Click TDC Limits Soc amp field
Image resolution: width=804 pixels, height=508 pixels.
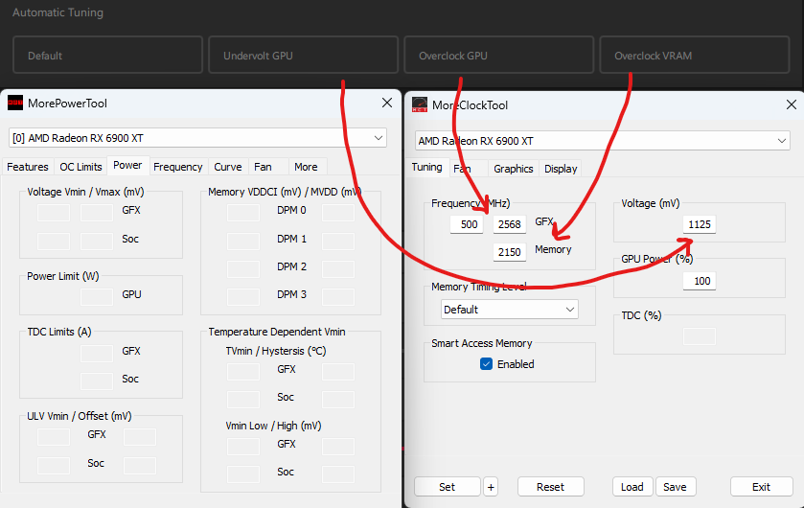pyautogui.click(x=97, y=381)
